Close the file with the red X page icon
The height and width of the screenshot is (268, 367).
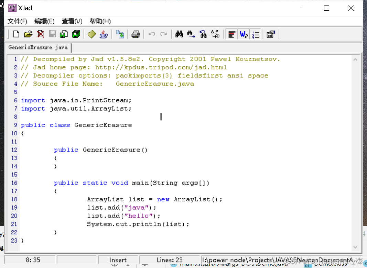point(41,34)
